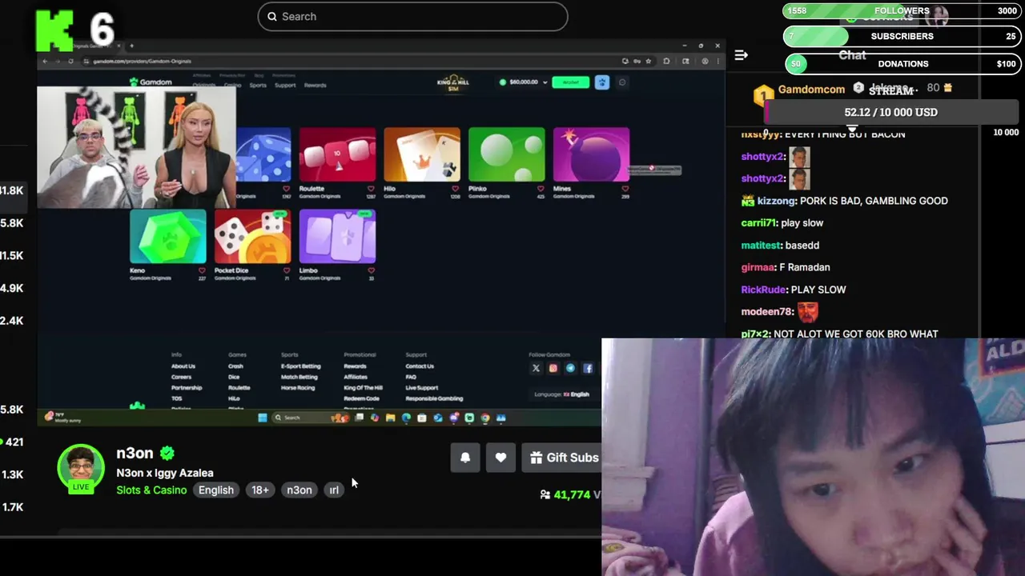The width and height of the screenshot is (1025, 576).
Task: Click the blue paw icon in Gamdom header
Action: (602, 82)
